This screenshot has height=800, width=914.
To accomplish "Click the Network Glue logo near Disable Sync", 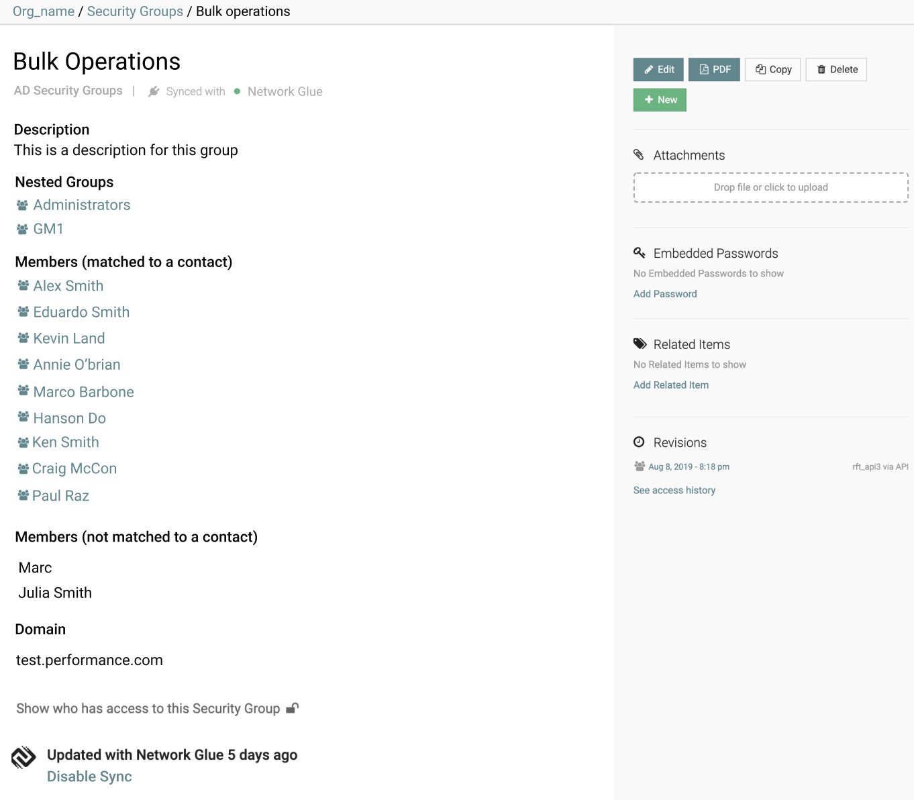I will pos(23,757).
